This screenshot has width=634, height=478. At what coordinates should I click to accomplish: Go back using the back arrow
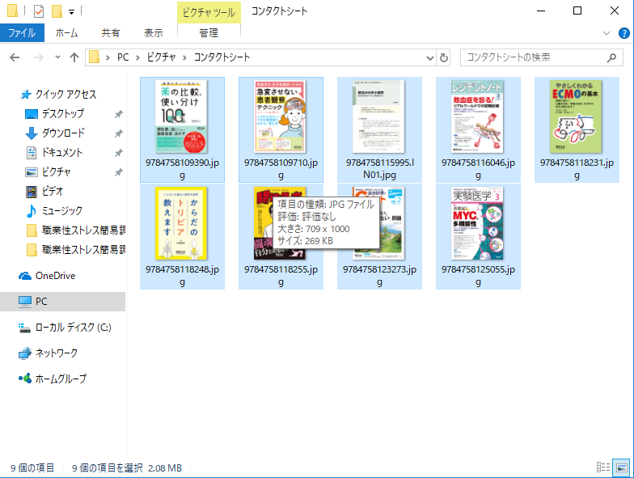tap(15, 57)
